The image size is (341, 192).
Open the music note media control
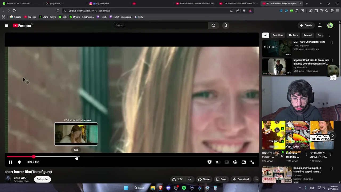[311, 11]
